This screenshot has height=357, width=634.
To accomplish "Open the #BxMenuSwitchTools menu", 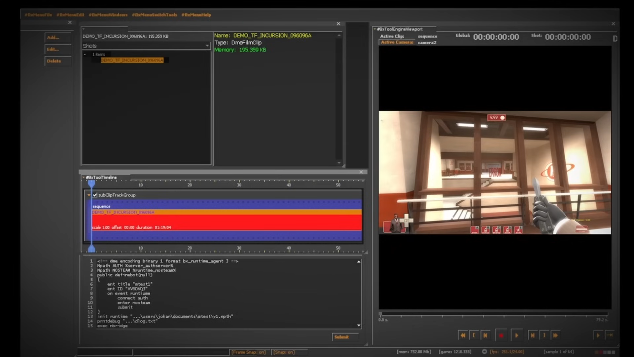I will click(154, 15).
